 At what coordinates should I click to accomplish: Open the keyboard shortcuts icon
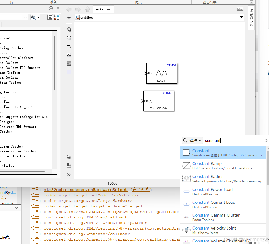240,9
